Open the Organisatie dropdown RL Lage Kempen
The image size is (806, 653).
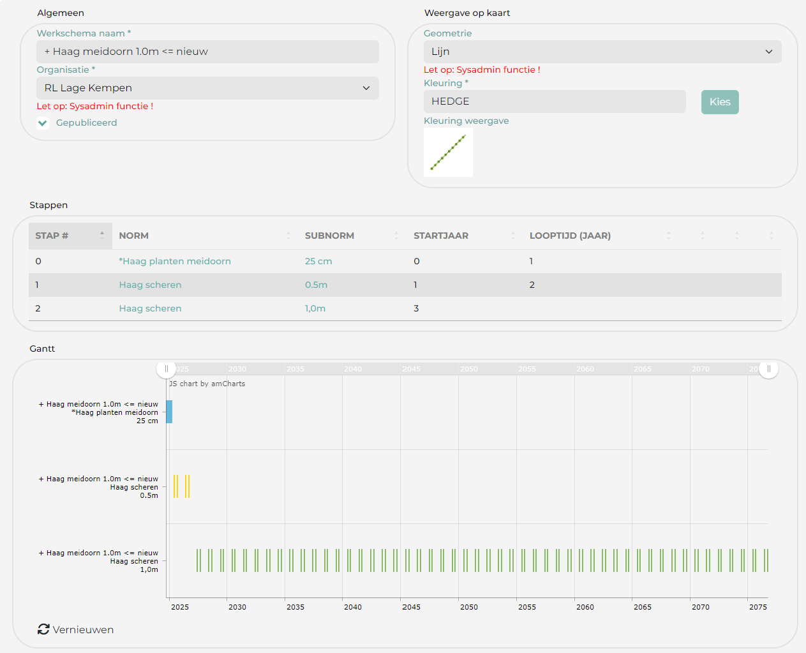click(x=207, y=88)
